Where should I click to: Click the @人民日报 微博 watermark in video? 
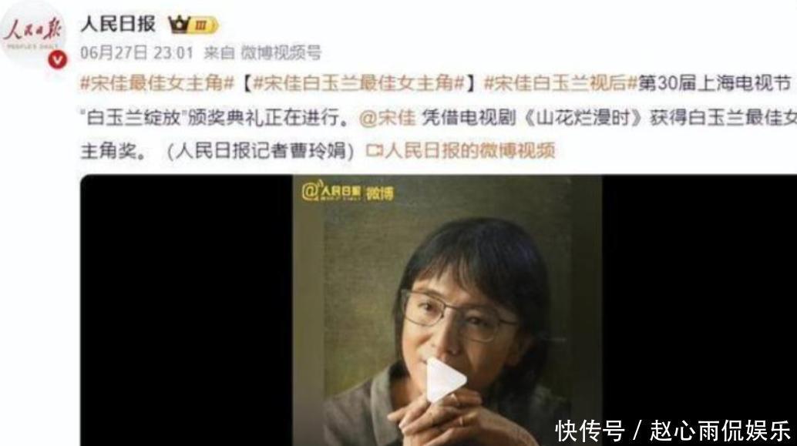[x=348, y=192]
